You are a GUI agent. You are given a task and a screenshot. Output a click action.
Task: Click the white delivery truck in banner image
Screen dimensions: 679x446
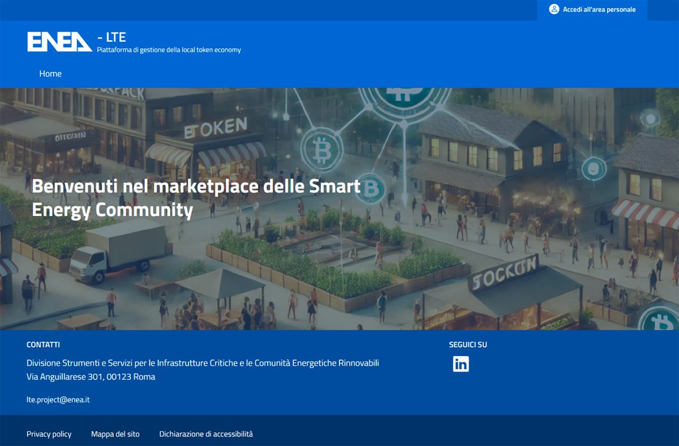tap(118, 252)
